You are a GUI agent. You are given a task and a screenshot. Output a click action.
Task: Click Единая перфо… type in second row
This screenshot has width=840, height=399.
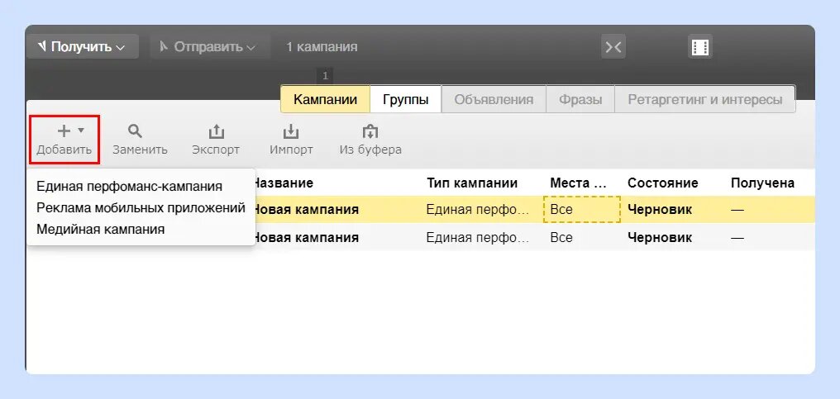click(477, 237)
